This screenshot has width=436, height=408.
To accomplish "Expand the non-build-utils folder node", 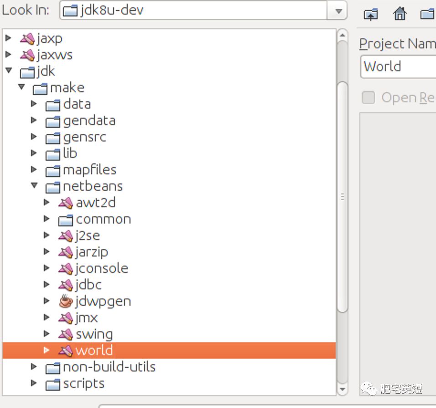I will point(34,366).
